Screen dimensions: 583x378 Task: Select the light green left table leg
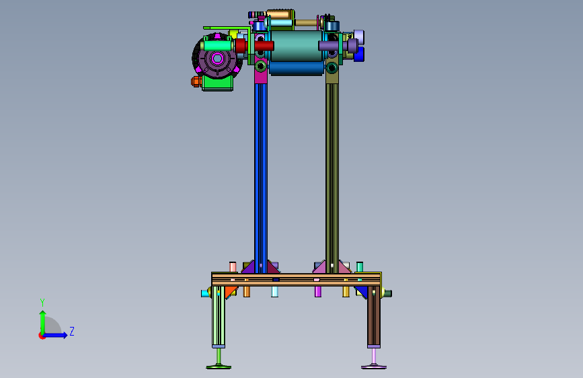219,316
